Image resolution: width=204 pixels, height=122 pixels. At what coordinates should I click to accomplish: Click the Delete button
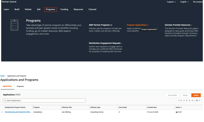[185, 95]
